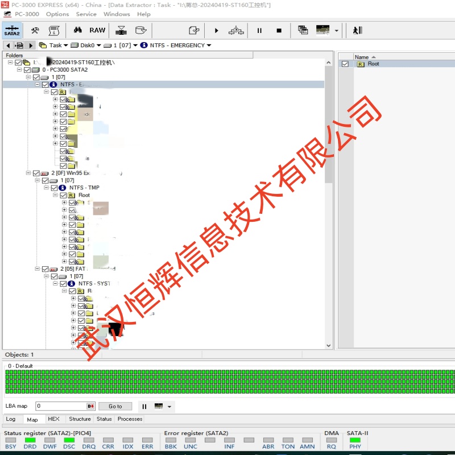Collapse the NTFS - SYST tree node

coord(55,283)
